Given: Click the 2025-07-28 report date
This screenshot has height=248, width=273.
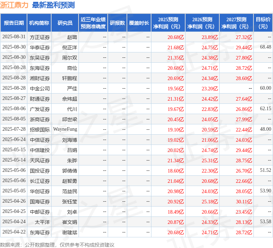Looking at the screenshot, I should coord(14,129).
